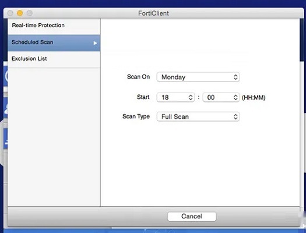
Task: Open the minutes dropdown showing 00
Action: pos(221,97)
